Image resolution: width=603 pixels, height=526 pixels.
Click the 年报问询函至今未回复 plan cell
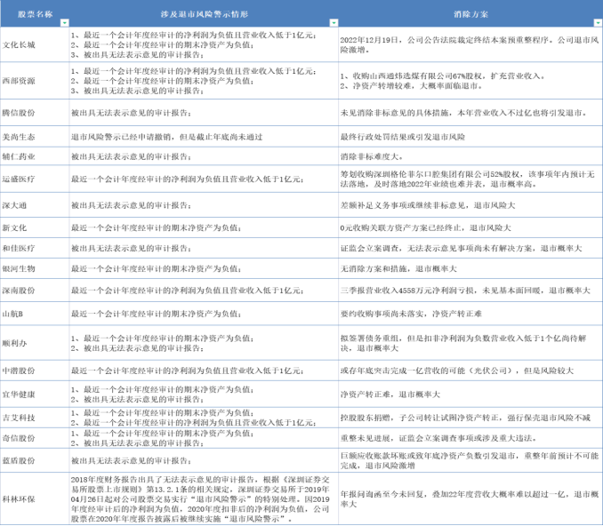pos(470,498)
